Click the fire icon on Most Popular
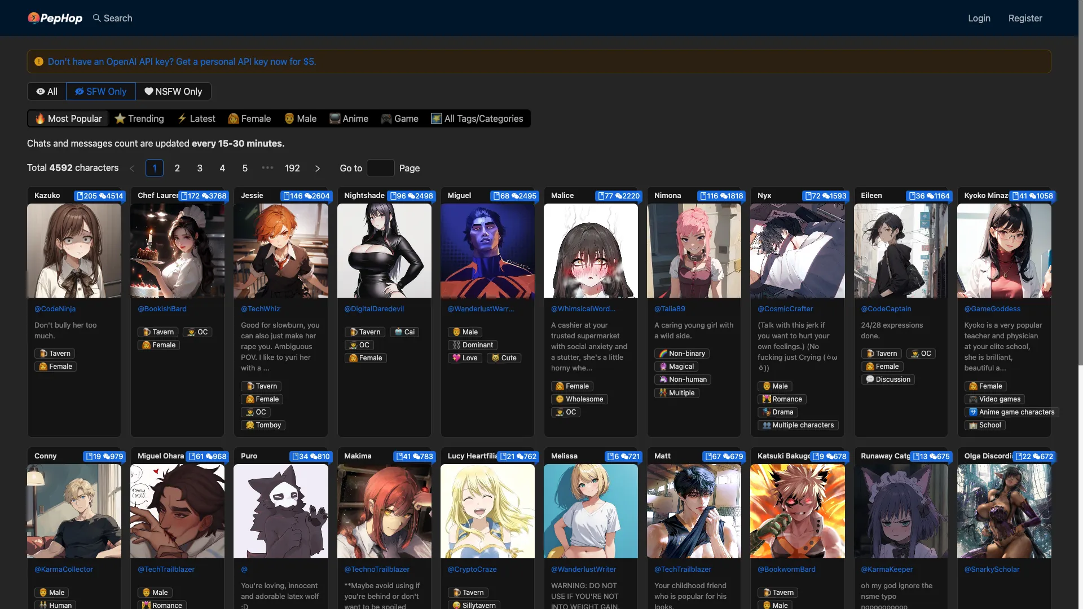This screenshot has height=609, width=1083. coord(40,118)
